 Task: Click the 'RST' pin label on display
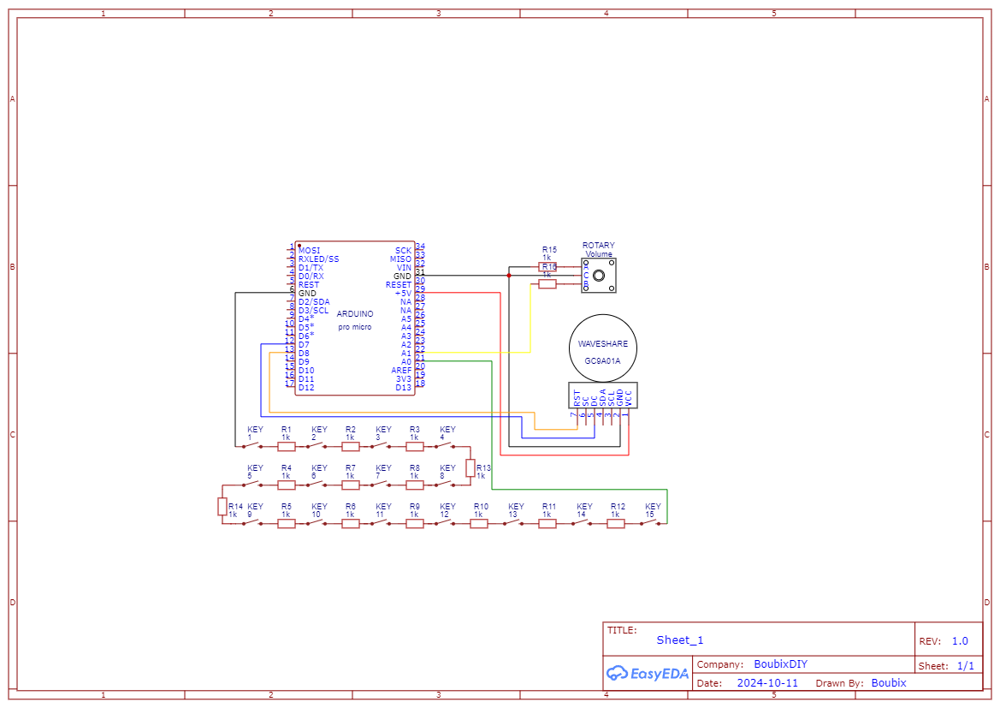tap(577, 398)
